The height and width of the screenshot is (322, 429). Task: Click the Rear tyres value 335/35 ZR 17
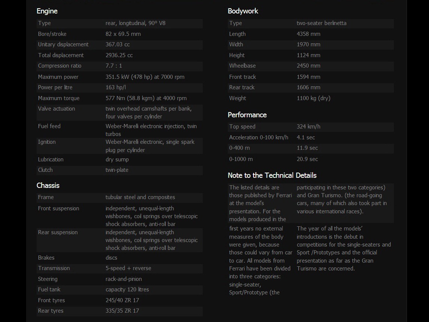click(x=122, y=311)
